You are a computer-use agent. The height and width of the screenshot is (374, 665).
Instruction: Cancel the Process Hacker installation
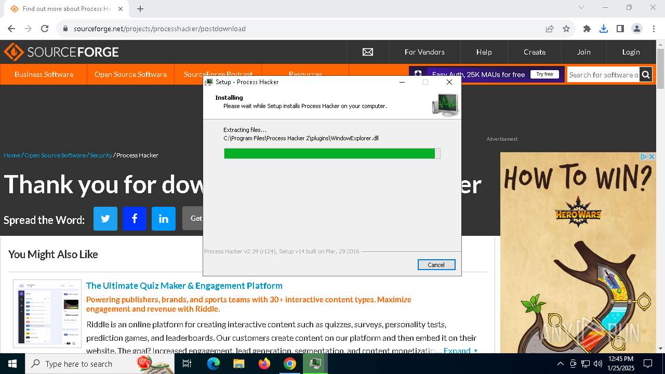[436, 265]
